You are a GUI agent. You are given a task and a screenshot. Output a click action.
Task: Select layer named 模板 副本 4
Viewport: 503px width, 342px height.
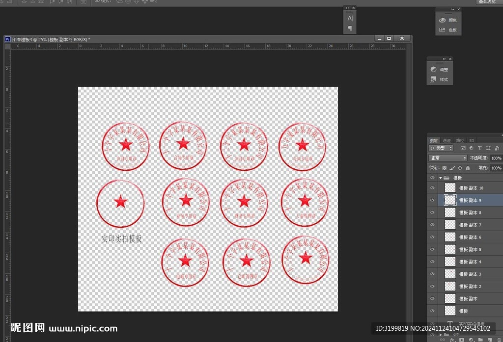click(470, 262)
